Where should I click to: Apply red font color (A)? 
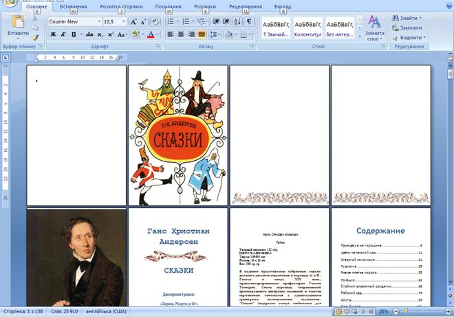point(151,34)
